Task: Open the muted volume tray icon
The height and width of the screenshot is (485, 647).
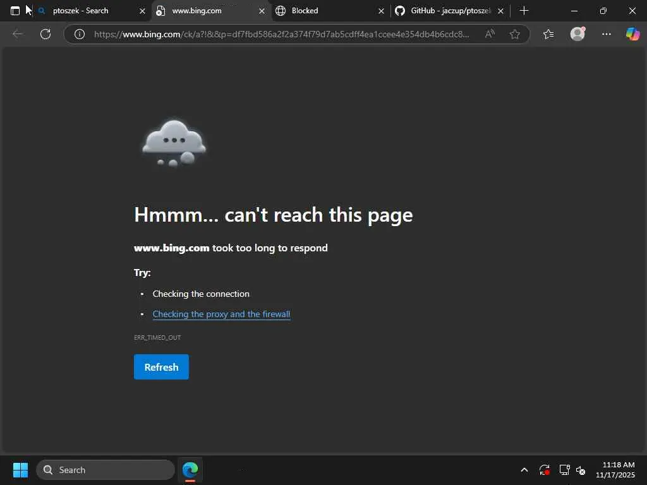Action: click(581, 470)
